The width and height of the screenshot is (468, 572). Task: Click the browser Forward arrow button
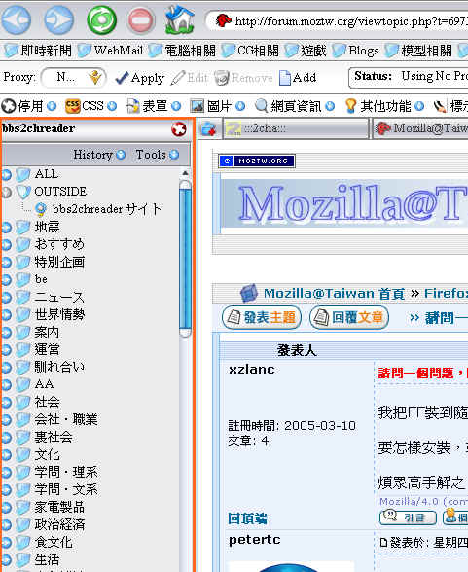click(58, 20)
